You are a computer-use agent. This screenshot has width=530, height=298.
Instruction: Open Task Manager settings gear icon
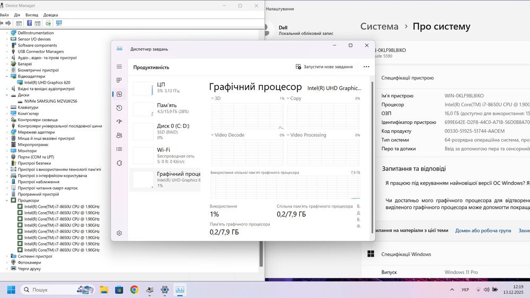click(119, 233)
